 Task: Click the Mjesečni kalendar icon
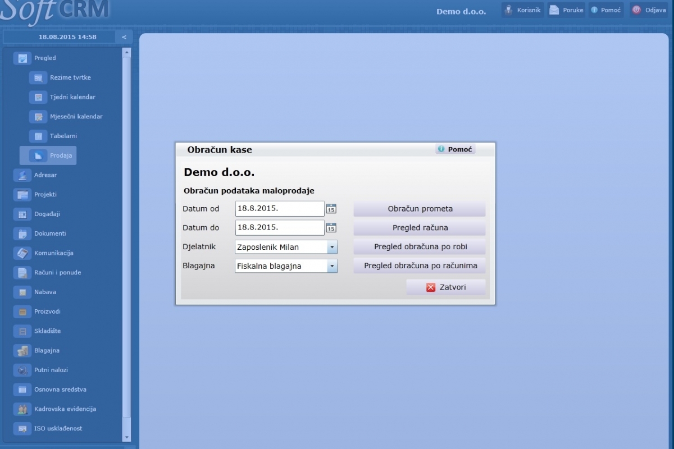tap(38, 117)
